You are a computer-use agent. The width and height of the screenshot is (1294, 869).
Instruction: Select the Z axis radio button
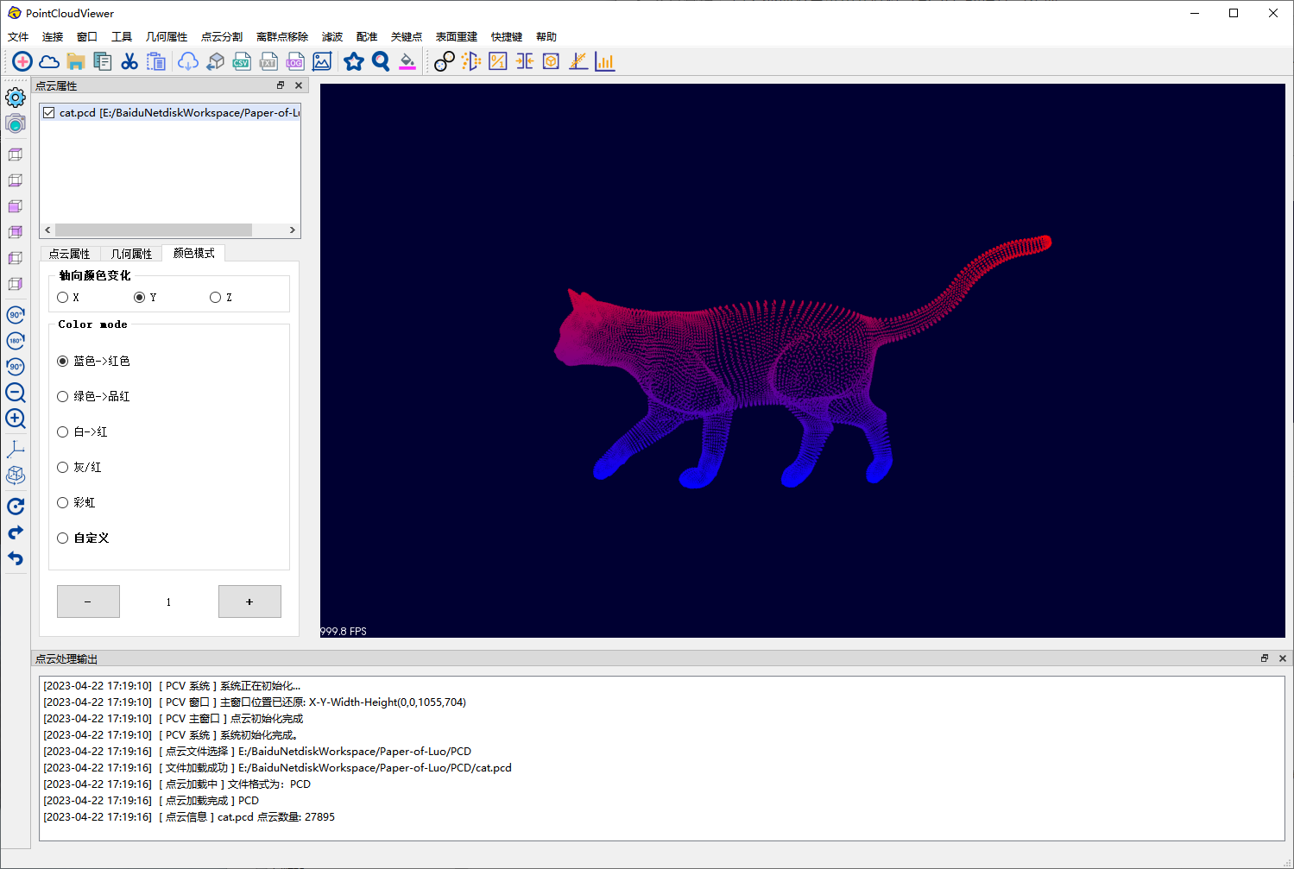(x=215, y=297)
